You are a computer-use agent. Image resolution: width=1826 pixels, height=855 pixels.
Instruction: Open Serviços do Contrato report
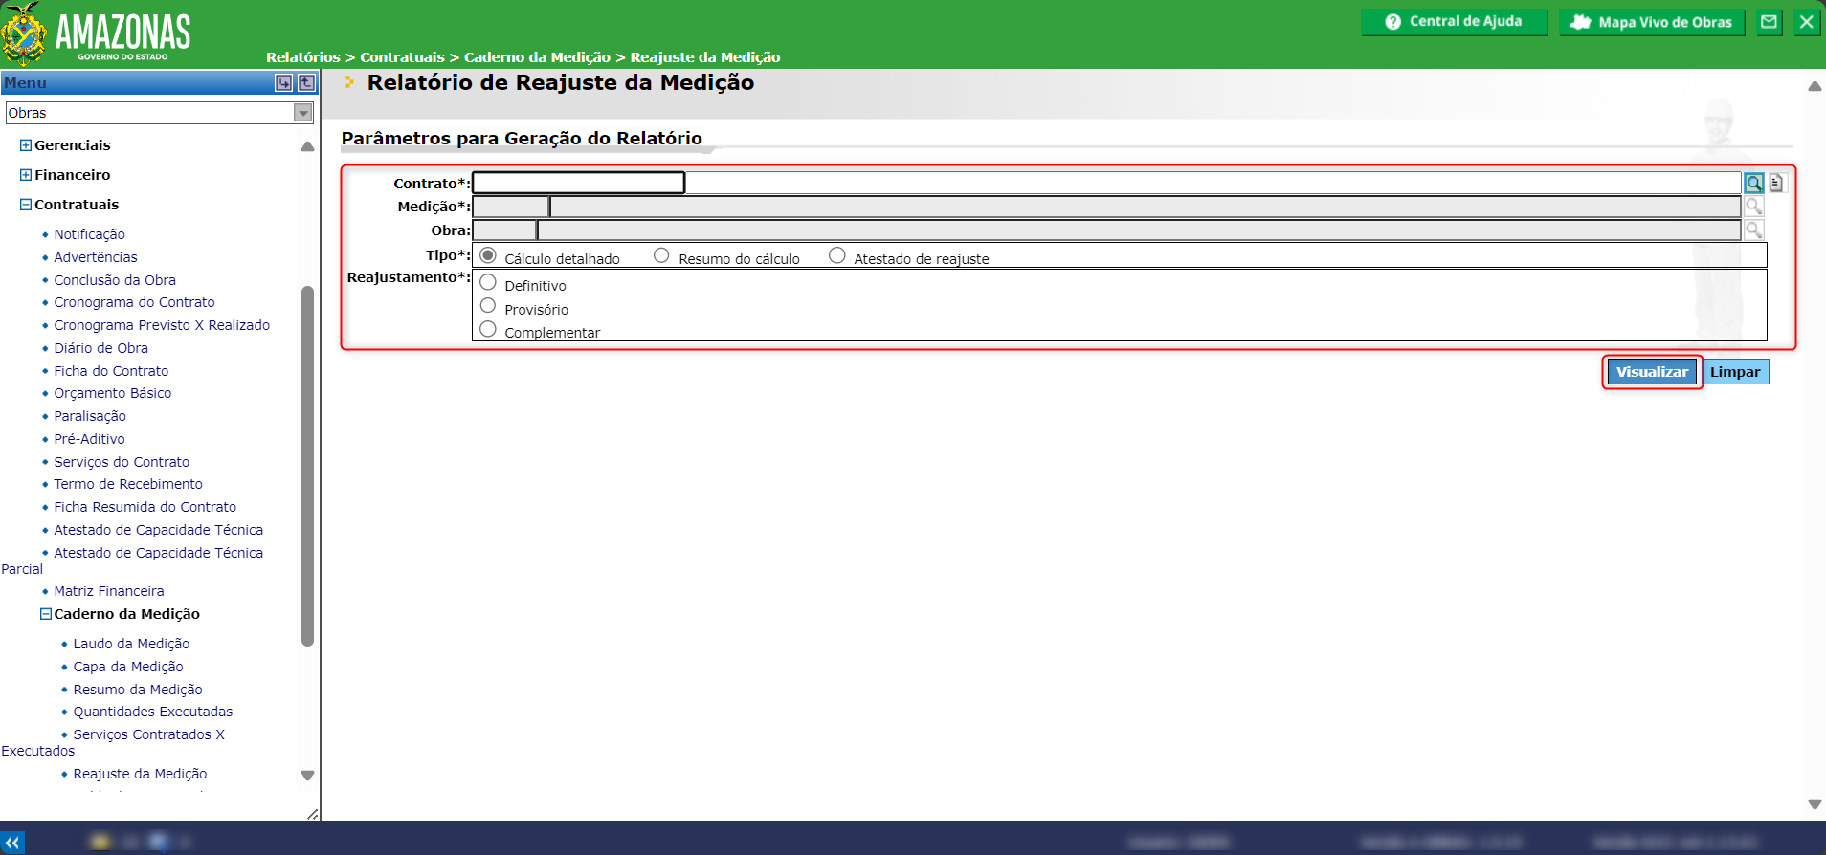pyautogui.click(x=122, y=462)
